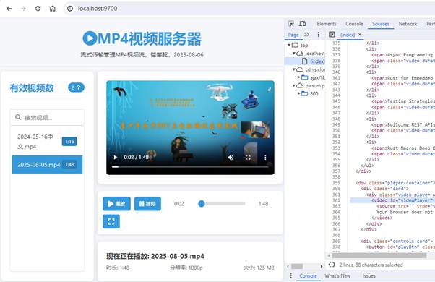Viewport: 435px width, 282px height.
Task: Toggle the Sources navigator sidebar
Action: [332, 35]
